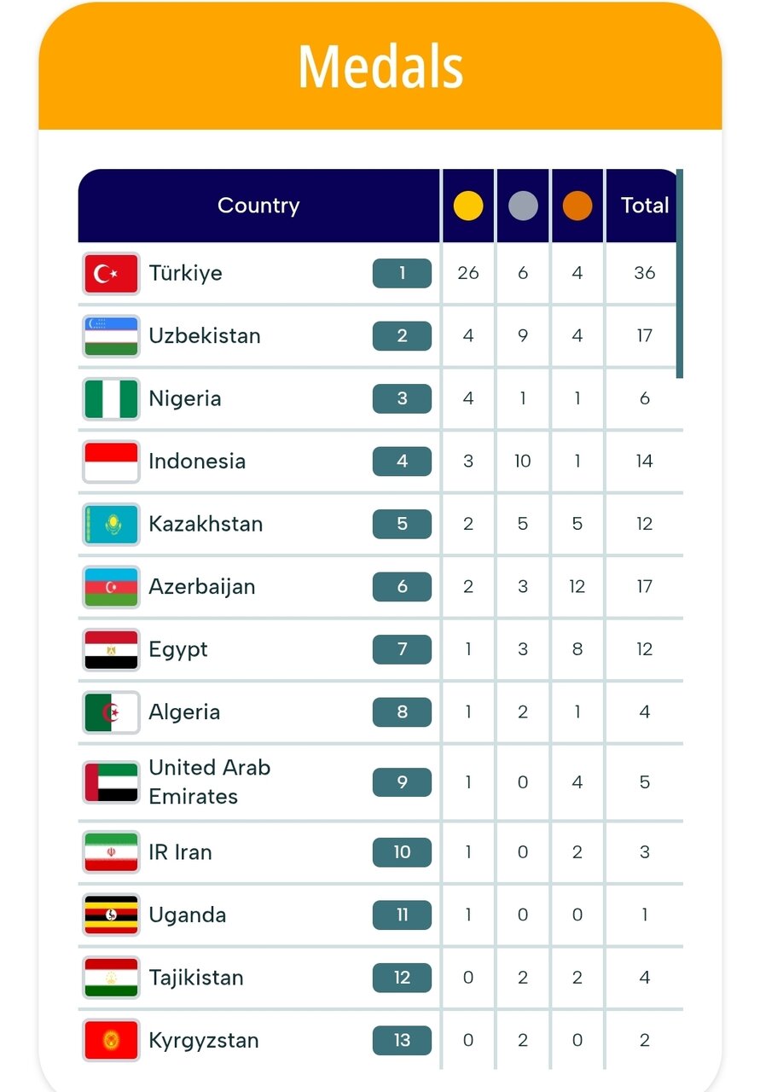Click the Indonesia flag icon
This screenshot has height=1092, width=760.
pos(111,462)
